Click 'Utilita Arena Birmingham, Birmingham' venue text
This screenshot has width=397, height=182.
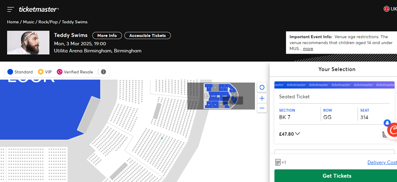[98, 51]
